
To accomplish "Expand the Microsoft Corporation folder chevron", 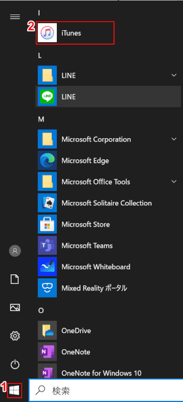I will point(174,139).
